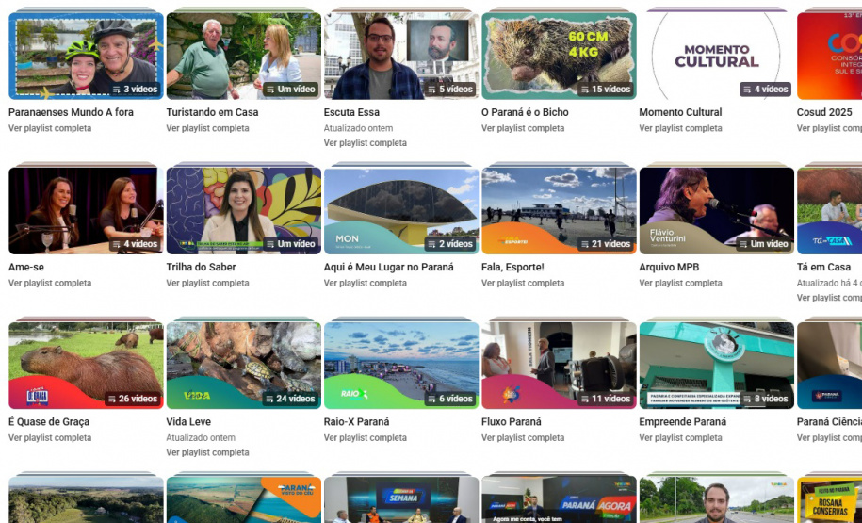Click the Cosud 2025 title
862x523 pixels.
pos(824,112)
